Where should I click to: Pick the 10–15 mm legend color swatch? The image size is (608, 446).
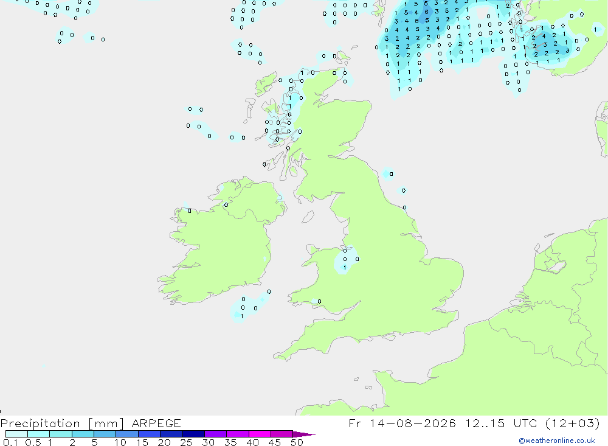pos(127,434)
